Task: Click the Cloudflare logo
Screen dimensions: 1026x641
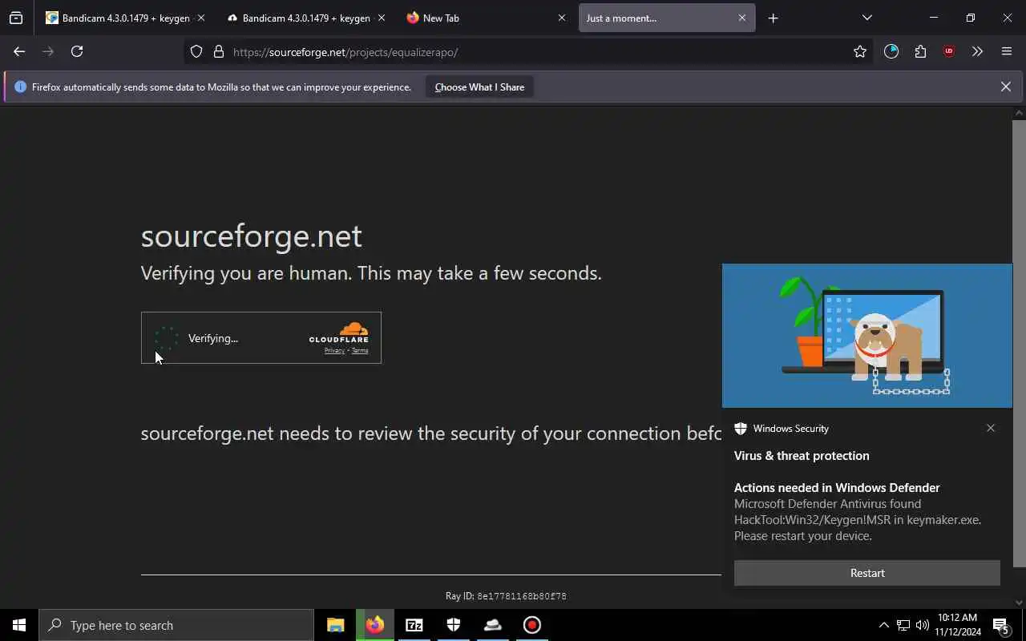Action: tap(339, 333)
